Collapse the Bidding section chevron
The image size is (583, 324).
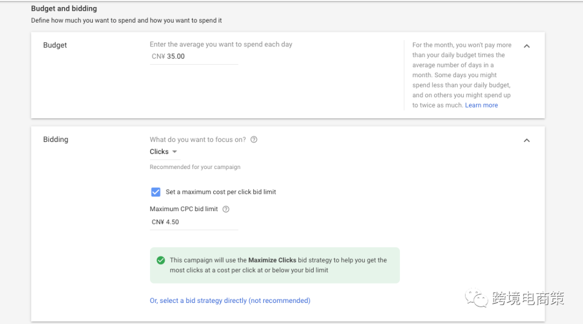527,140
